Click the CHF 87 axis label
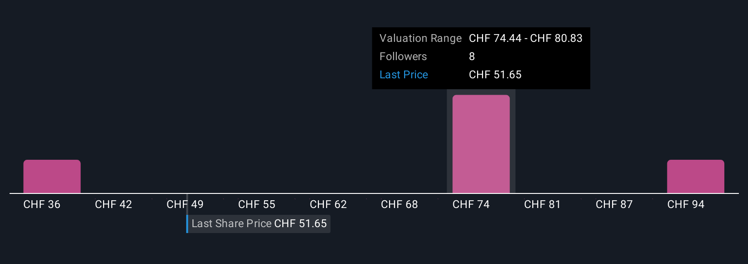748x264 pixels. (614, 204)
